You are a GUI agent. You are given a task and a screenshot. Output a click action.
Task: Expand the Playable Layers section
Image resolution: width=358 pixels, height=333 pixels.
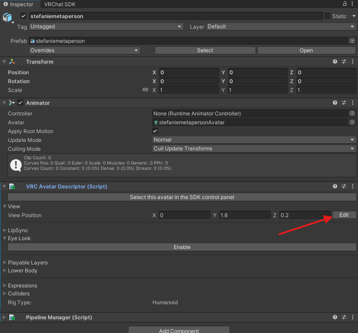4,262
